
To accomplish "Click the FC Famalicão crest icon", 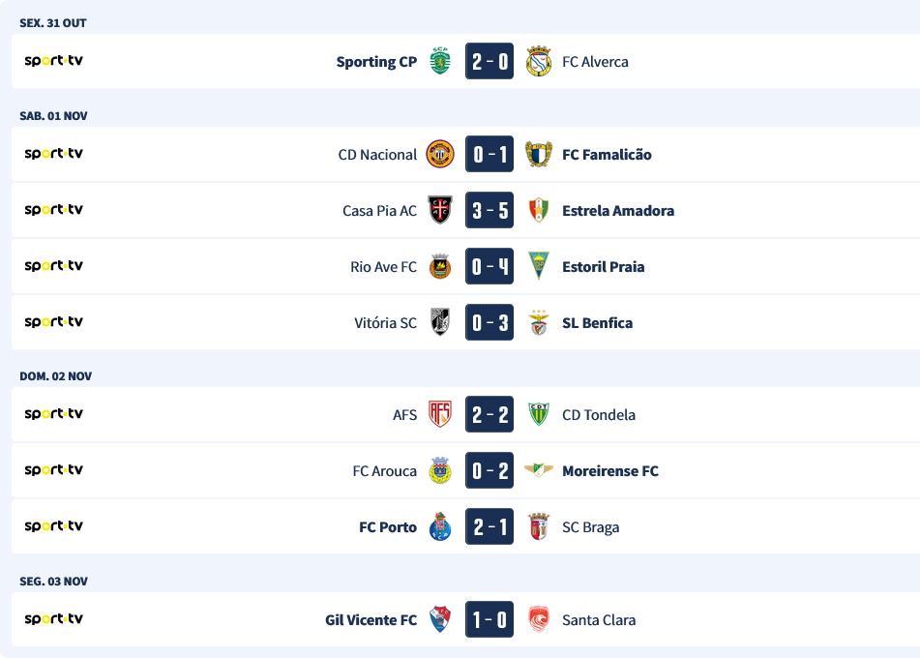I will (x=538, y=154).
